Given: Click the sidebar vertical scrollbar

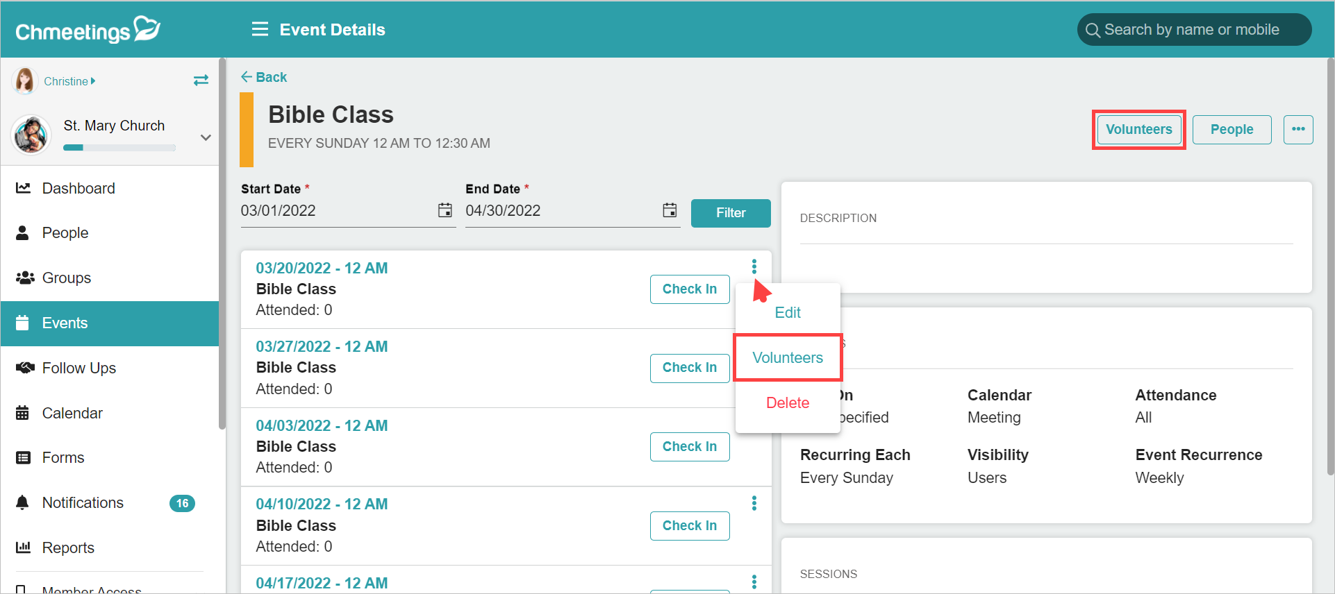Looking at the screenshot, I should pos(222,244).
